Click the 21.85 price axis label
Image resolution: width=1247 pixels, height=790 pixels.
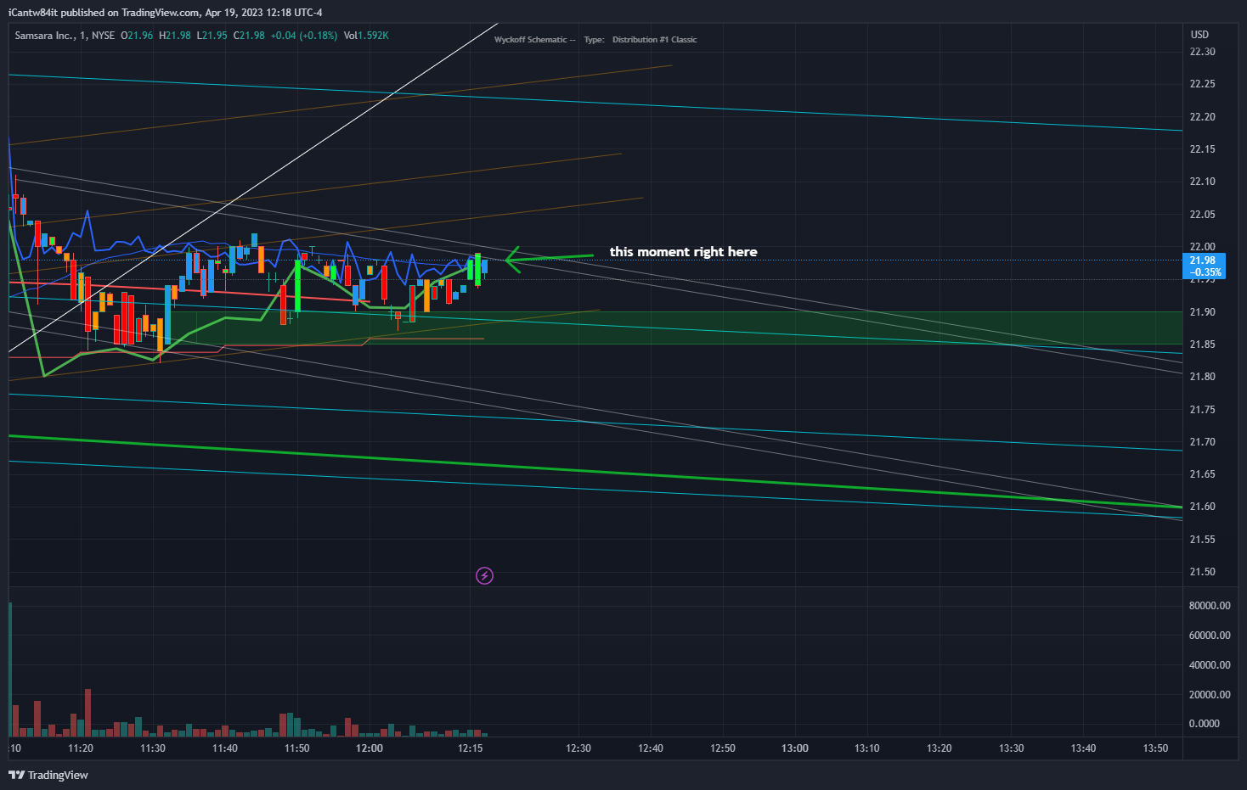[x=1202, y=345]
